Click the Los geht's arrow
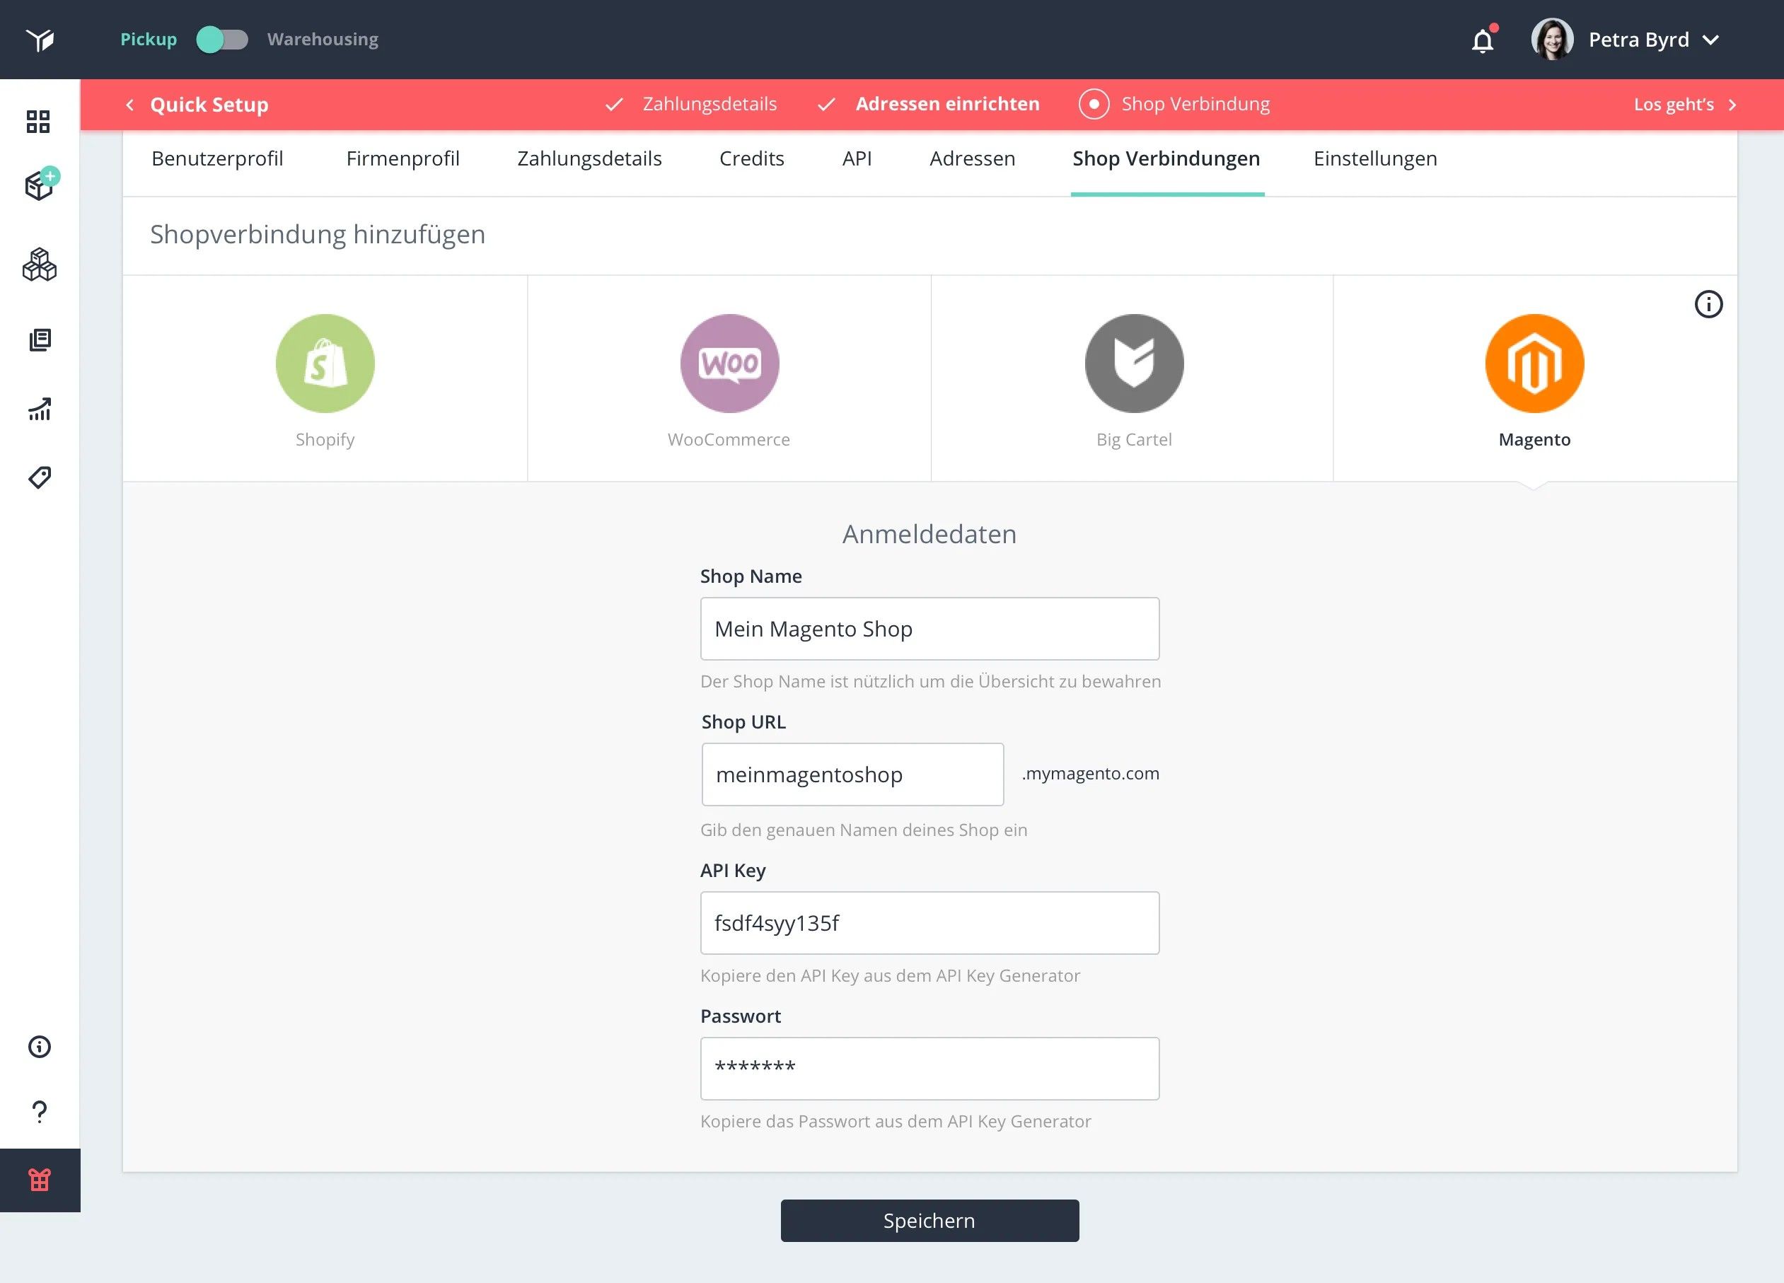 coord(1732,105)
